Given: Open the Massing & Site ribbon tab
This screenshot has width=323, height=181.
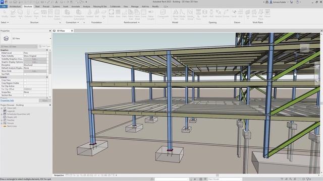Looking at the screenshot, I should [100, 7].
